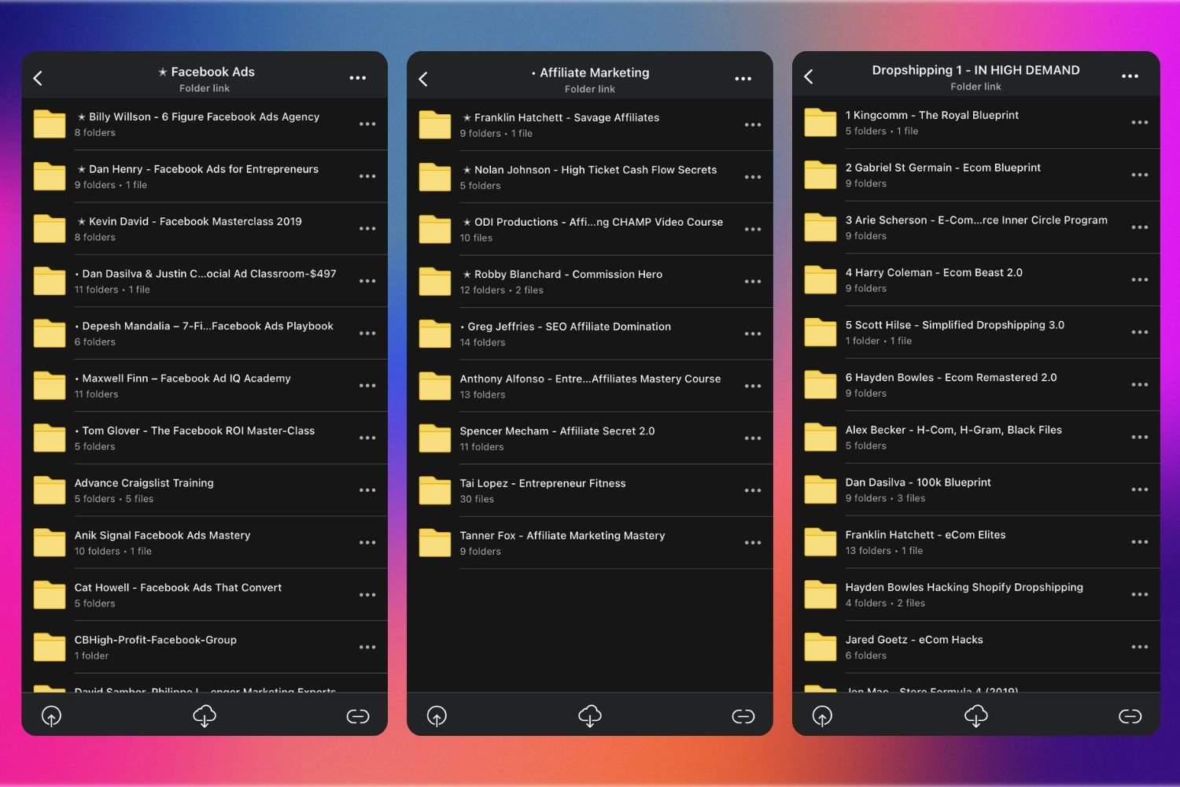The image size is (1180, 787).
Task: Open Franklin Hatchett - eCom Elites
Action: coord(976,542)
